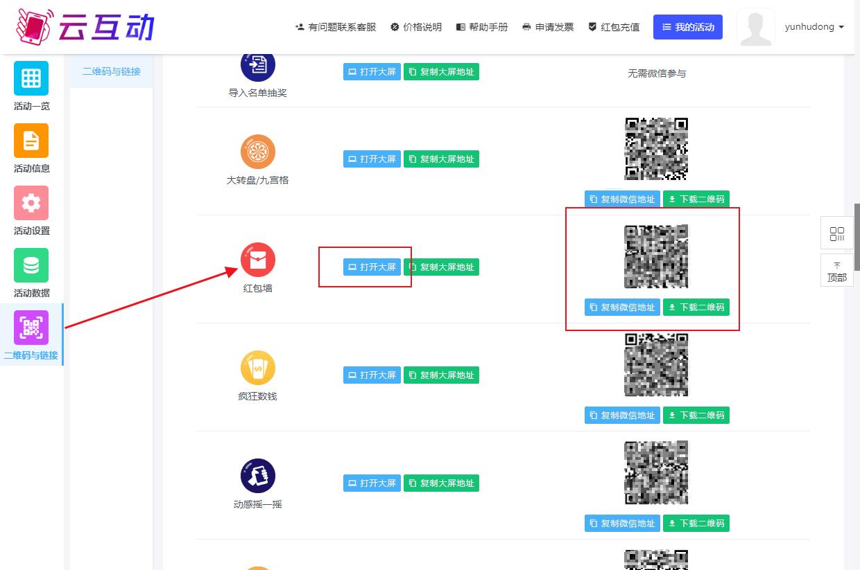
Task: Click 打开大屏 for 大转盘/九宫格
Action: coord(372,159)
